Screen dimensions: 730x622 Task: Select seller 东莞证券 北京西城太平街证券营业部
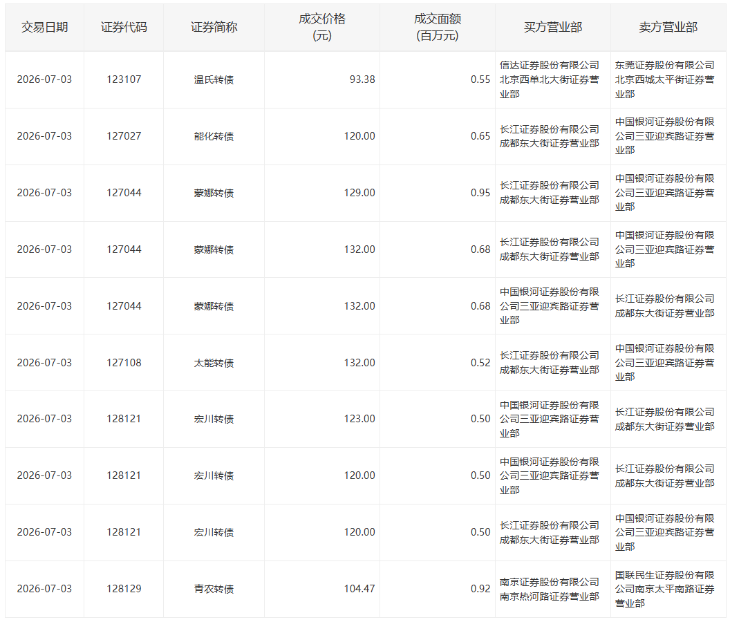pos(665,79)
